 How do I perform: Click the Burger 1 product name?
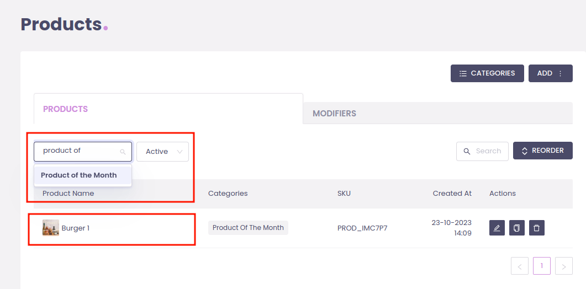[76, 228]
